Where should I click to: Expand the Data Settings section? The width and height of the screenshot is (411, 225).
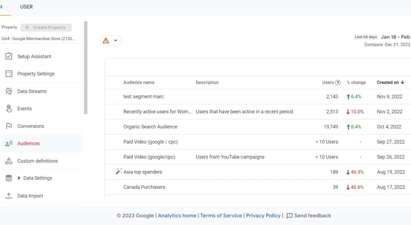pos(19,178)
